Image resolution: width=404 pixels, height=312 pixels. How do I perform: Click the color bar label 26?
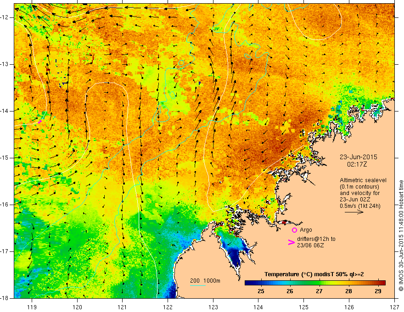click(x=290, y=291)
